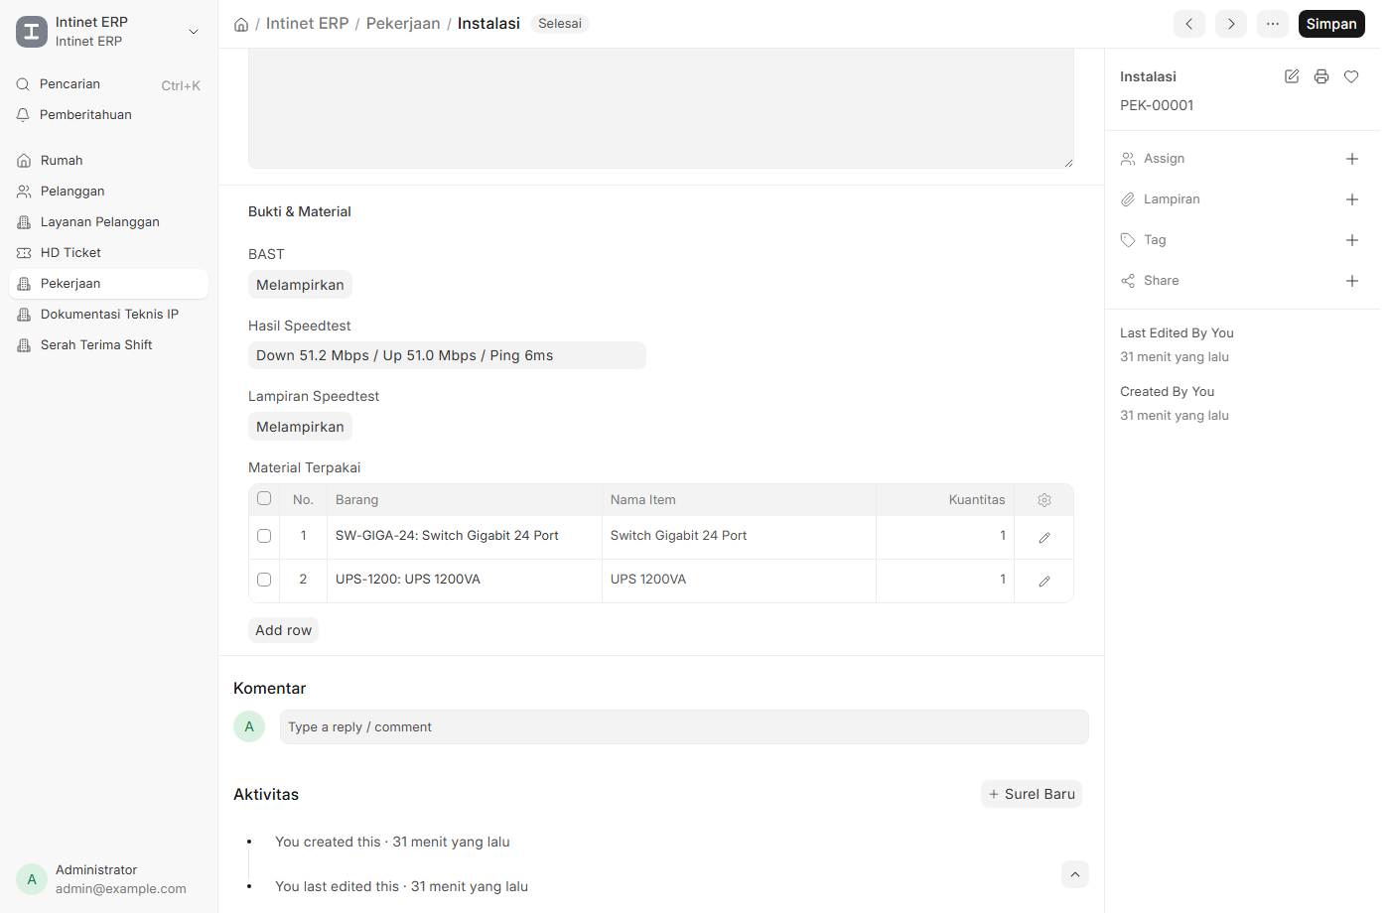
Task: Click the edit title pencil icon
Action: (1292, 76)
